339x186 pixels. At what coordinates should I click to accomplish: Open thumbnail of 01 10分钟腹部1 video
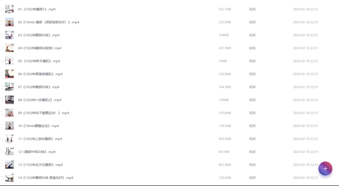pyautogui.click(x=10, y=9)
